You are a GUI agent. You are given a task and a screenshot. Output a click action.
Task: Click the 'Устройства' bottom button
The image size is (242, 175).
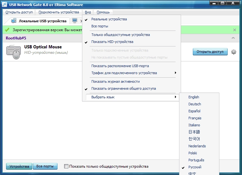[x=19, y=166]
